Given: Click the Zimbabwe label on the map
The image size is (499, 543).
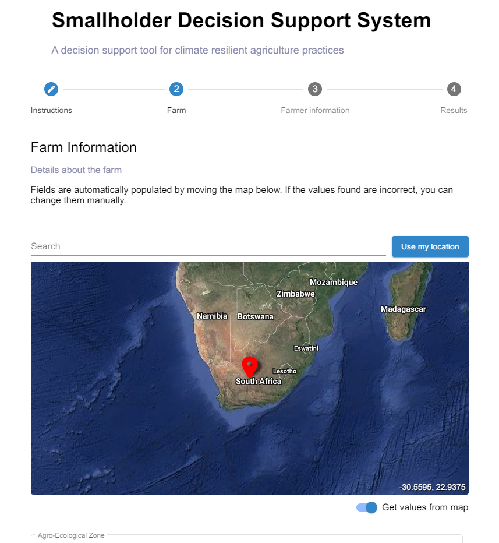Looking at the screenshot, I should pyautogui.click(x=296, y=294).
